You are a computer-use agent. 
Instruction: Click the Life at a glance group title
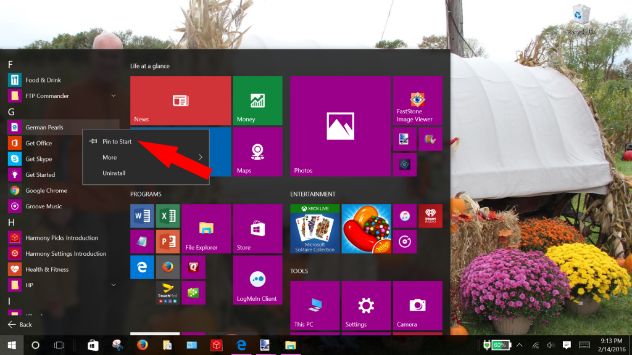(x=150, y=66)
